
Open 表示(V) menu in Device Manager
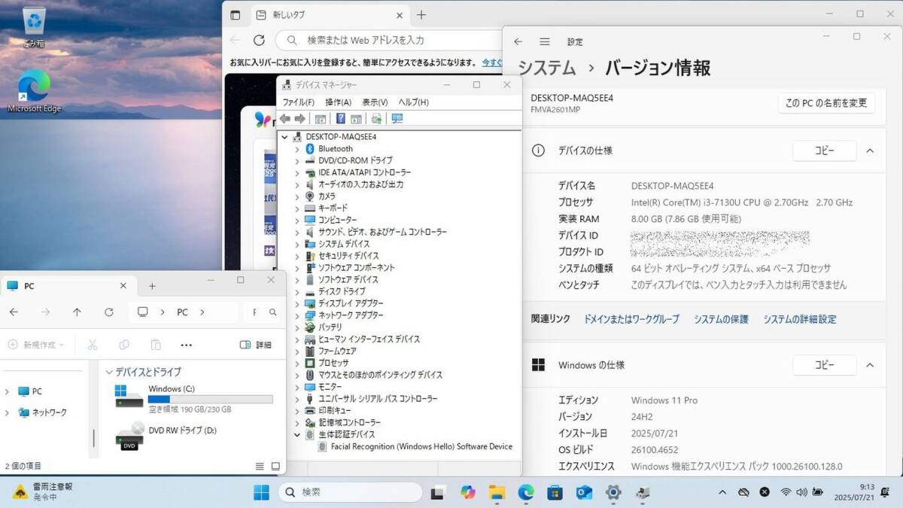(x=375, y=102)
